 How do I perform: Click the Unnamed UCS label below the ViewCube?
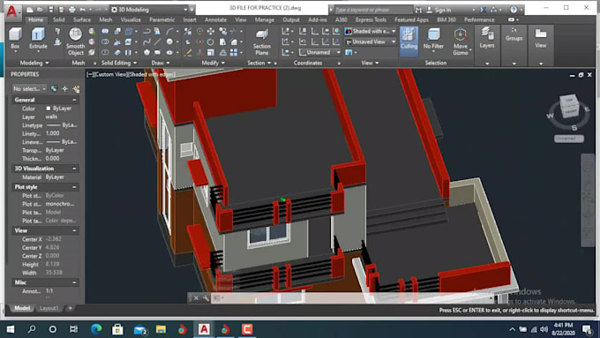(x=568, y=139)
